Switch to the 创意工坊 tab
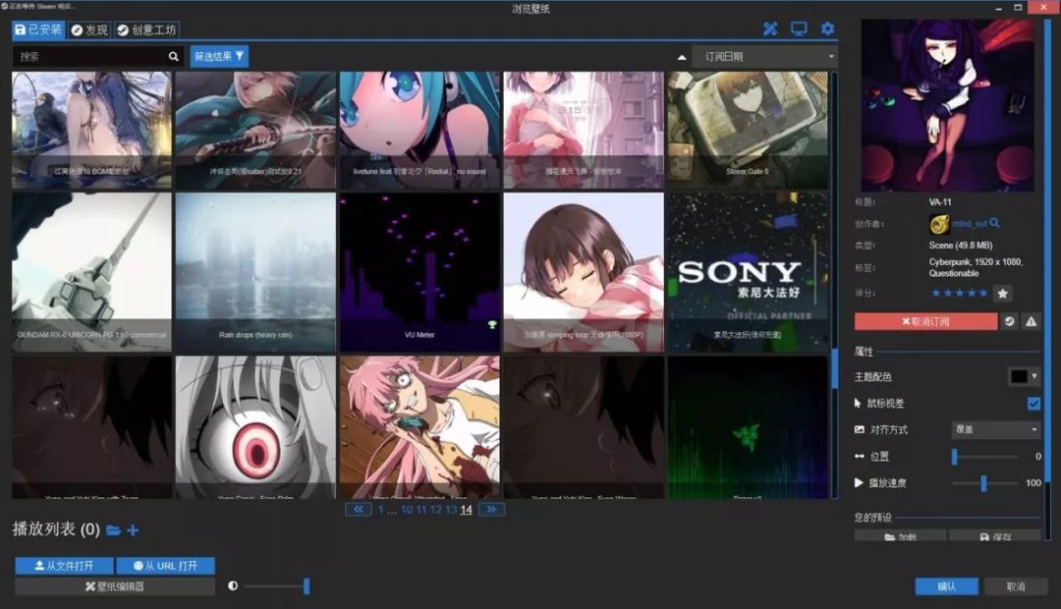Viewport: 1061px width, 609px height. 146,29
